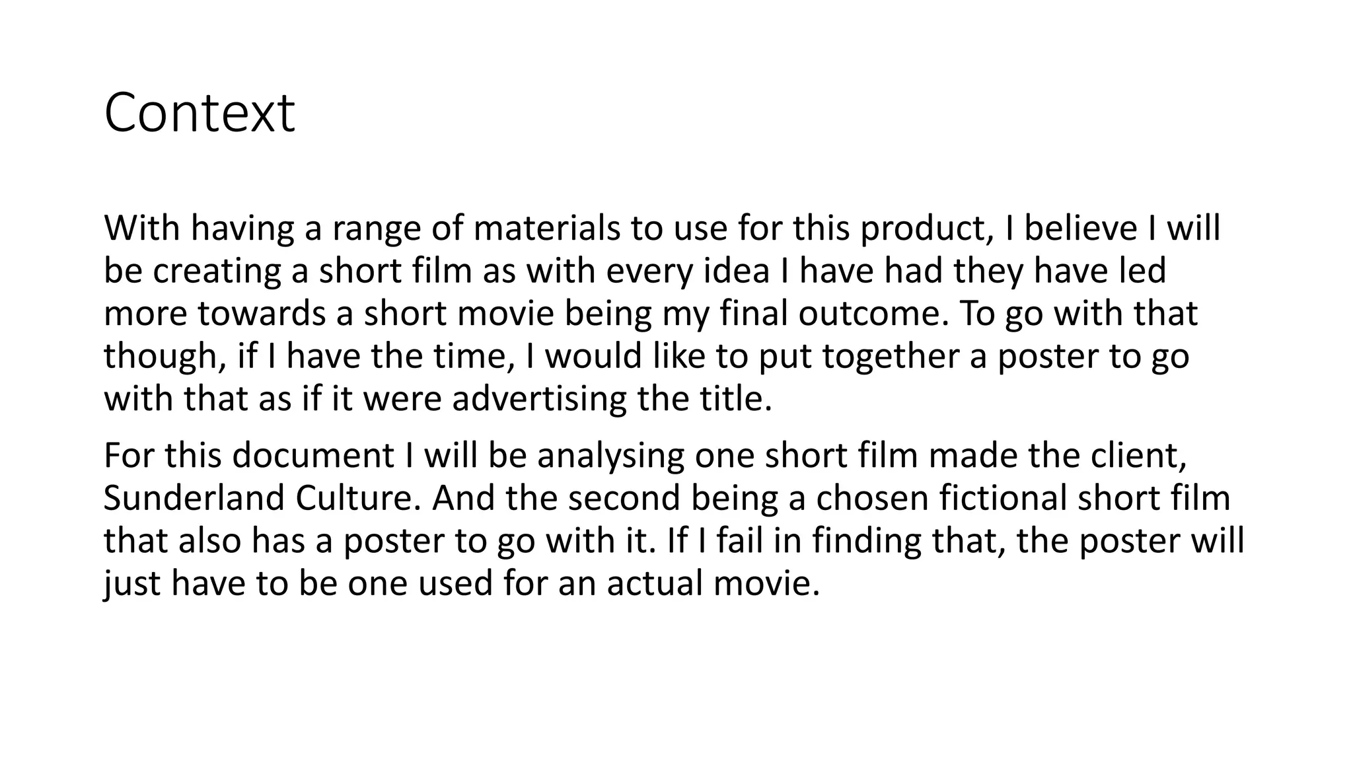Click the word 'advertising' in the text

click(x=538, y=398)
